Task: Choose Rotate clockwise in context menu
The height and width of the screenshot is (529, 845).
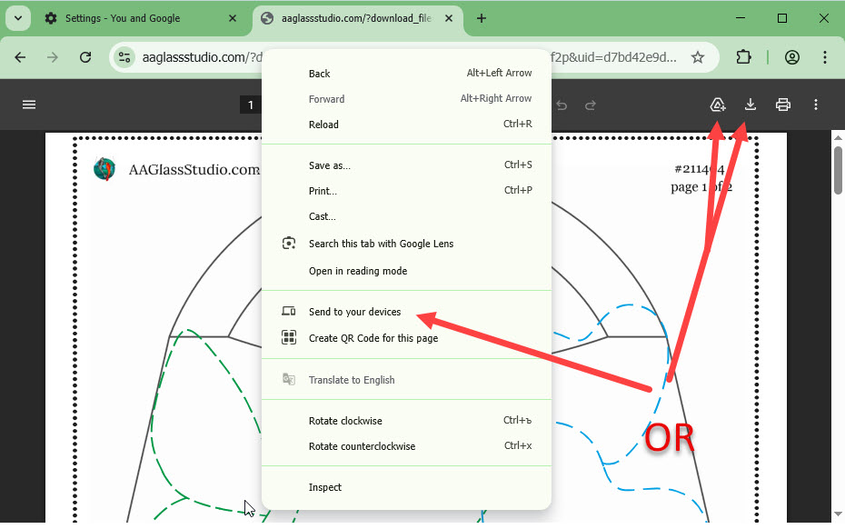Action: pos(345,421)
